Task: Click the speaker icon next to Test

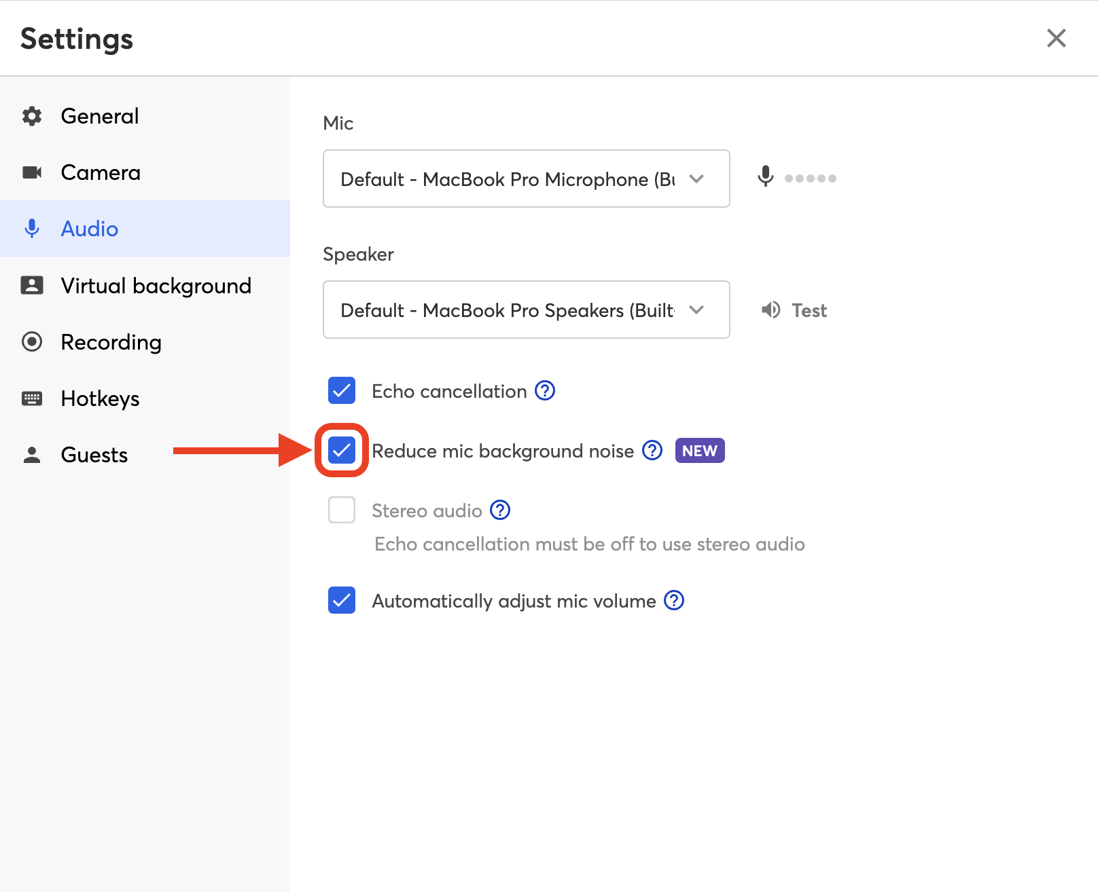Action: click(771, 310)
